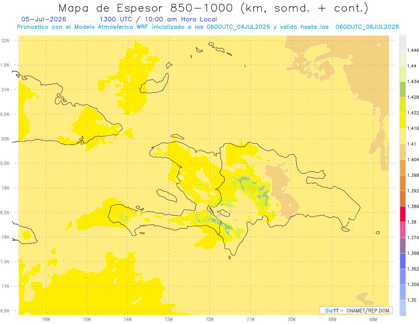Image resolution: width=419 pixels, height=324 pixels.
Task: Click the 'SisTT – ONAMET/REP.DOM.' credit box
Action: coord(356,310)
